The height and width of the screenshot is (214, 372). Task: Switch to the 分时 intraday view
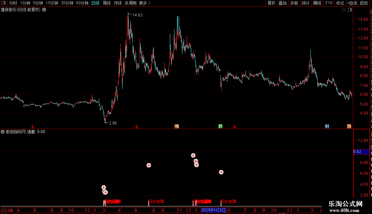[13, 3]
